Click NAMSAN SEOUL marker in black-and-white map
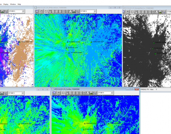The width and height of the screenshot is (171, 134). (x=154, y=43)
